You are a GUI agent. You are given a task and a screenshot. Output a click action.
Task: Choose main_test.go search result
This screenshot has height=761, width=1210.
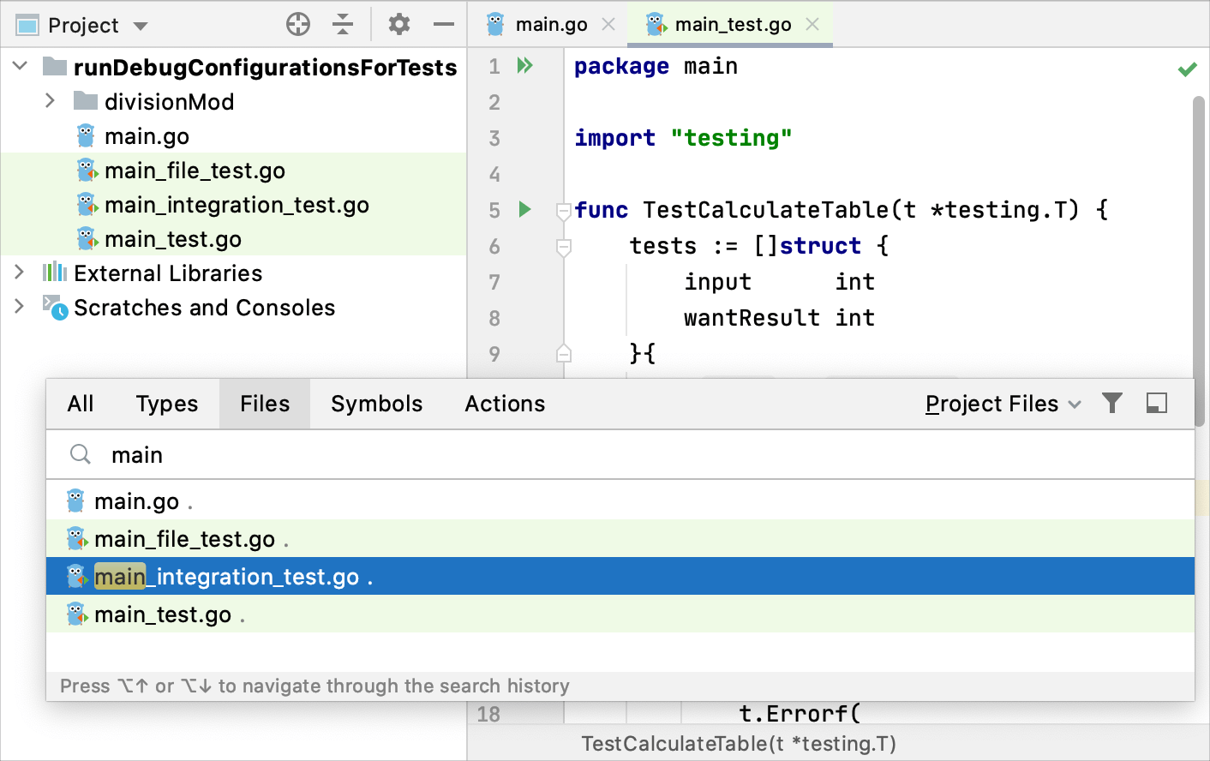tap(620, 614)
